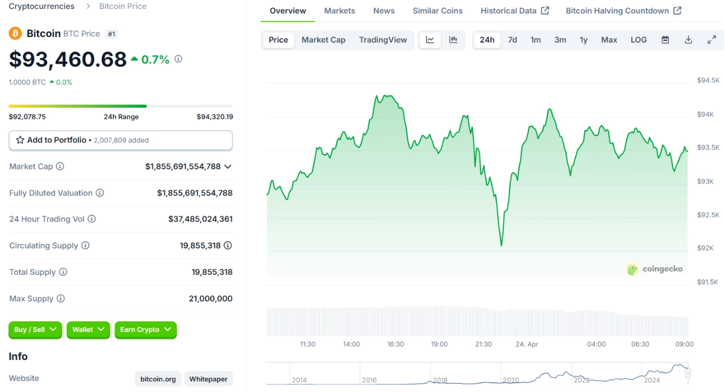Select Price chart mode

coord(278,40)
